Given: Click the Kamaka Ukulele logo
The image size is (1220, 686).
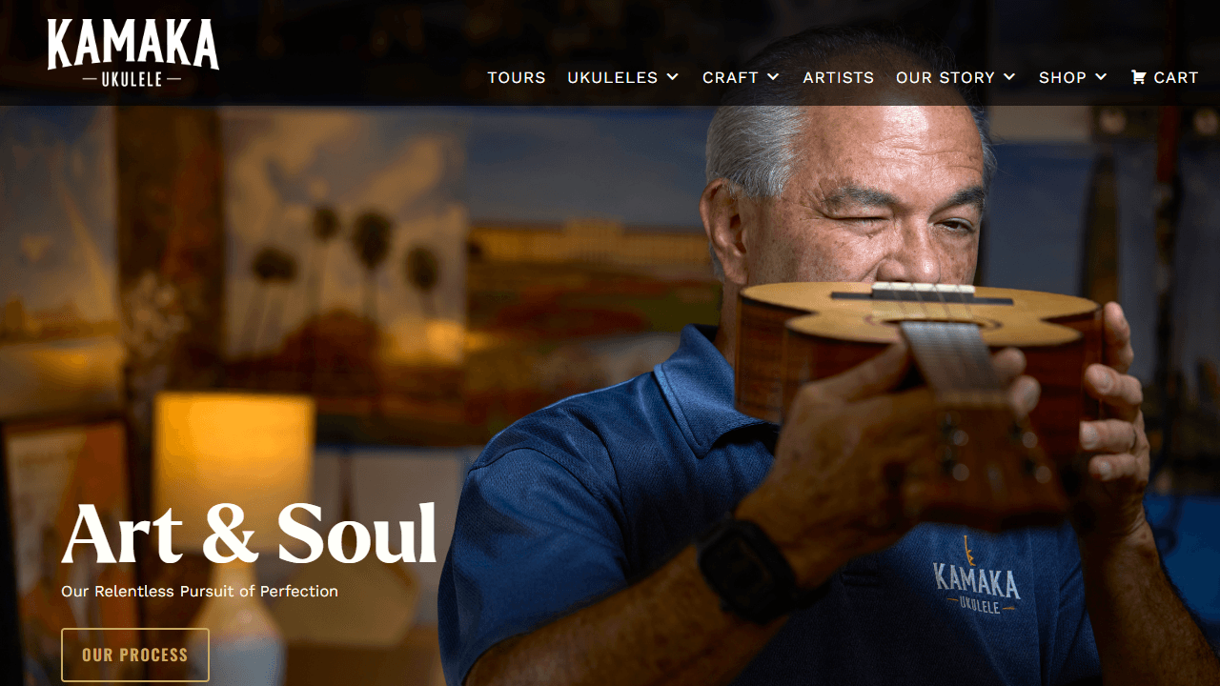Looking at the screenshot, I should [x=133, y=53].
